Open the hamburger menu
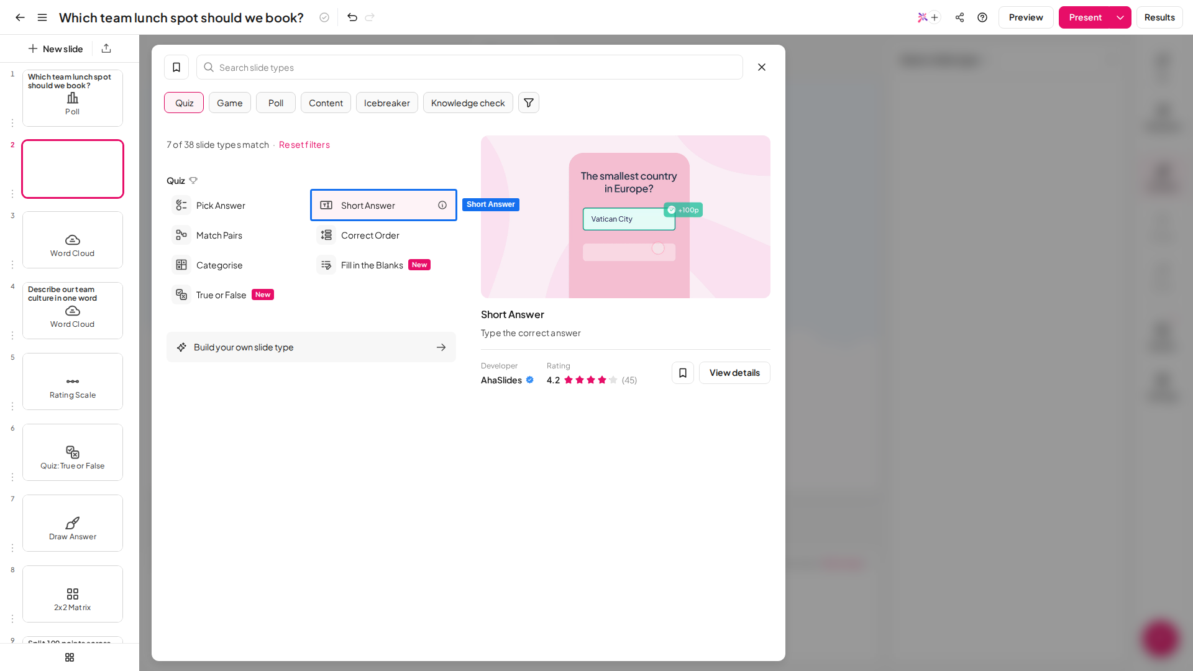Viewport: 1193px width, 671px height. 42,17
